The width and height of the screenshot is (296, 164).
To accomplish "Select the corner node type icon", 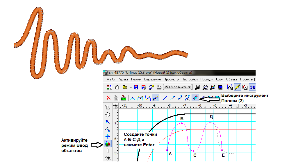I will click(x=133, y=98).
